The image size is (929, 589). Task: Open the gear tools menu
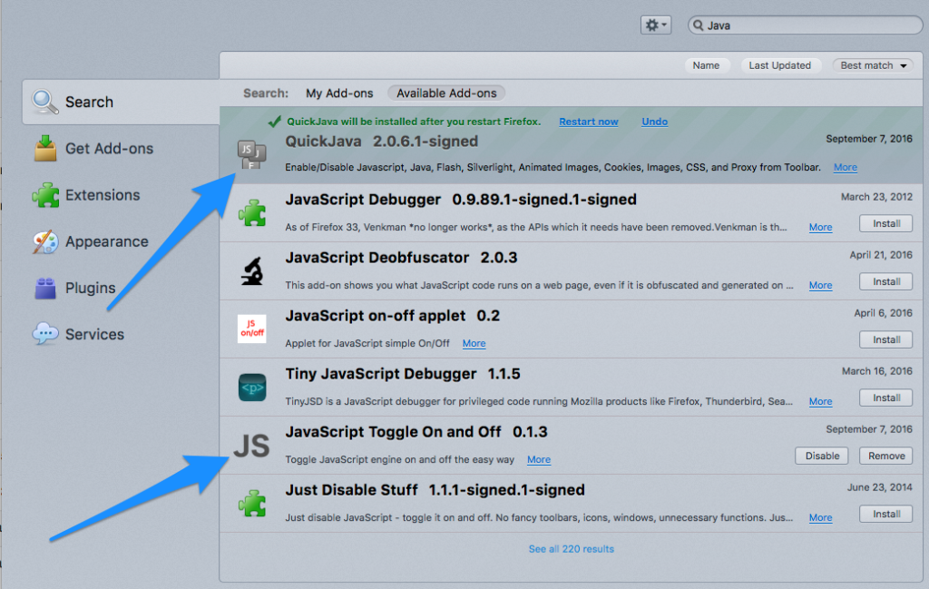(x=655, y=25)
